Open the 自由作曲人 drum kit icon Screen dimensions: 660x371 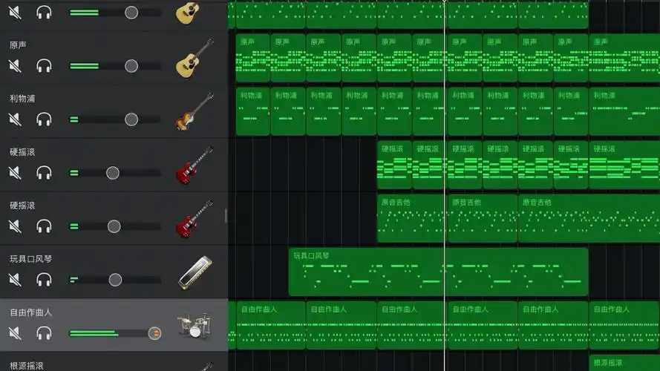[x=195, y=326]
